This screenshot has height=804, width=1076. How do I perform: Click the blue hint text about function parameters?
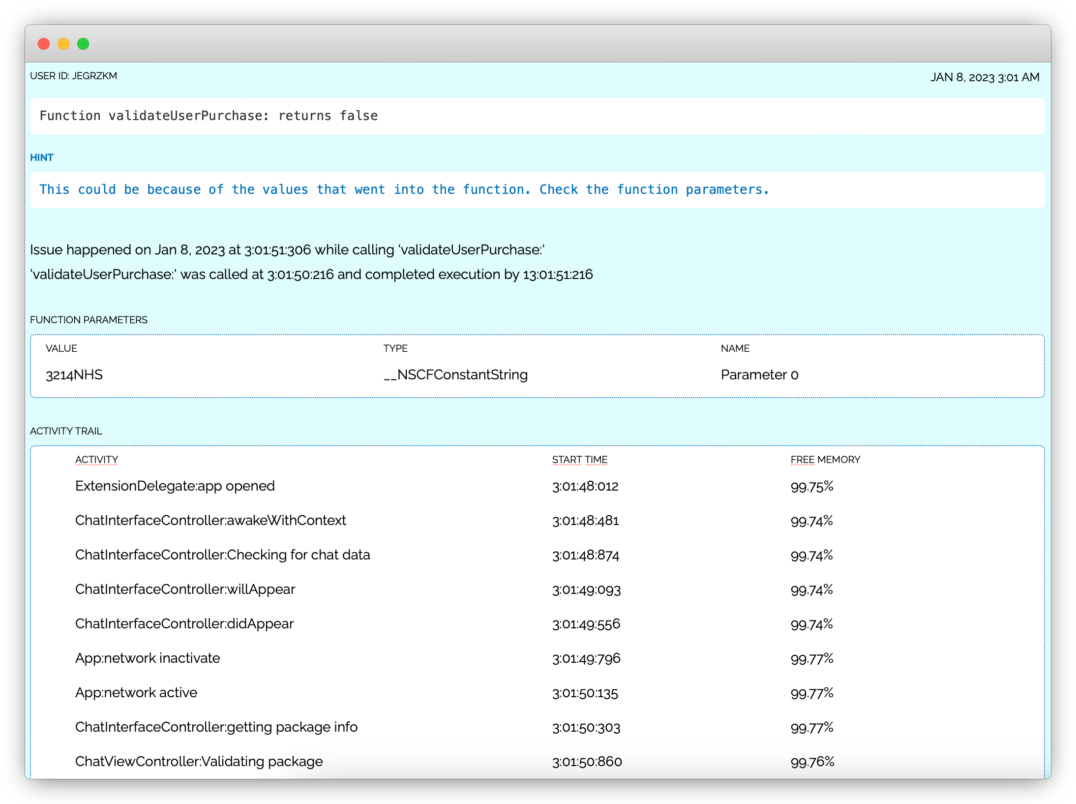coord(404,189)
